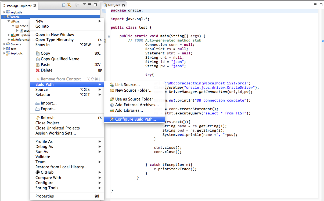Open the Debug As submenu
The width and height of the screenshot is (324, 201).
(x=67, y=147)
